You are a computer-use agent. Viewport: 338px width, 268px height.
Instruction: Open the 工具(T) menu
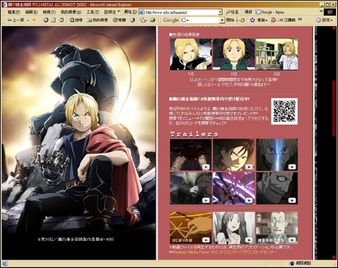93,12
